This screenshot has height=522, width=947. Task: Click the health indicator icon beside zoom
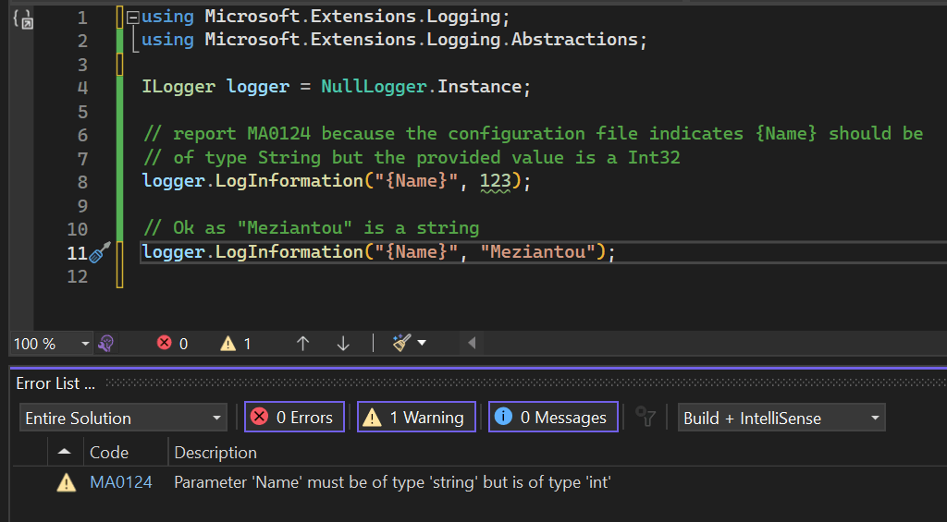pyautogui.click(x=106, y=343)
